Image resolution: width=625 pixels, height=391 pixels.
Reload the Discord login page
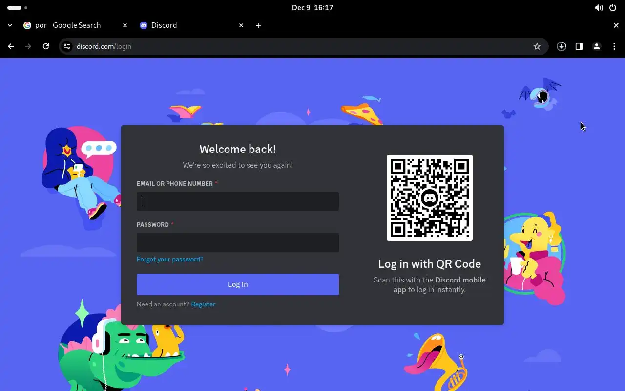pos(46,46)
